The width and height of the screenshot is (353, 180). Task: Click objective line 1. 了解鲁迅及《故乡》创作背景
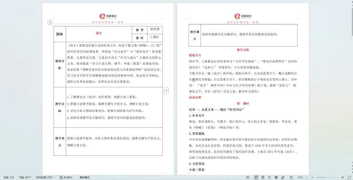pos(102,97)
